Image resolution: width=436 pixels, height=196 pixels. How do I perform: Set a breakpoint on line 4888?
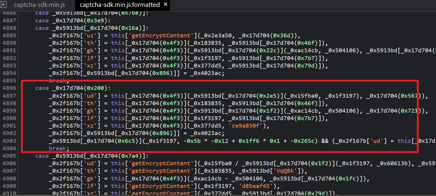[x=9, y=28]
